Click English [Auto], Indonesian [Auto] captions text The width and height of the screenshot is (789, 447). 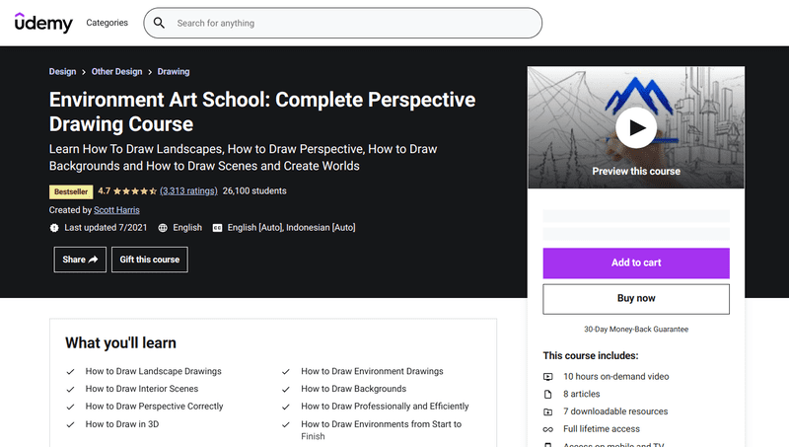coord(291,228)
